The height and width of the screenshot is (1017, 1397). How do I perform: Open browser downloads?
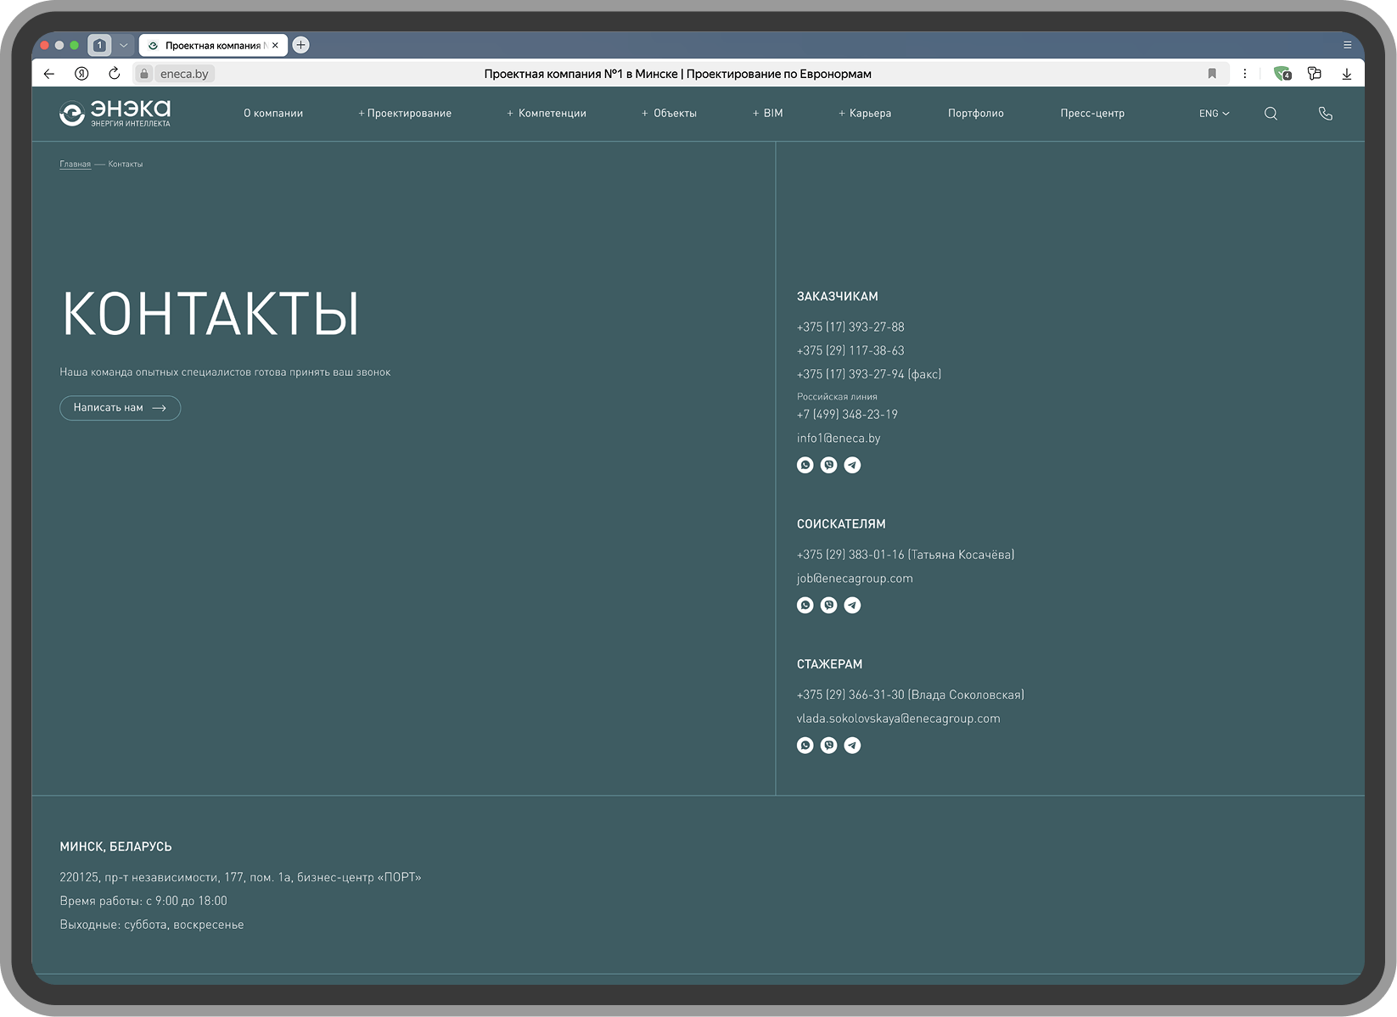1347,74
